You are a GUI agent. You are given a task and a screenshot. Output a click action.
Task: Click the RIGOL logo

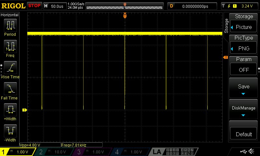click(x=13, y=6)
